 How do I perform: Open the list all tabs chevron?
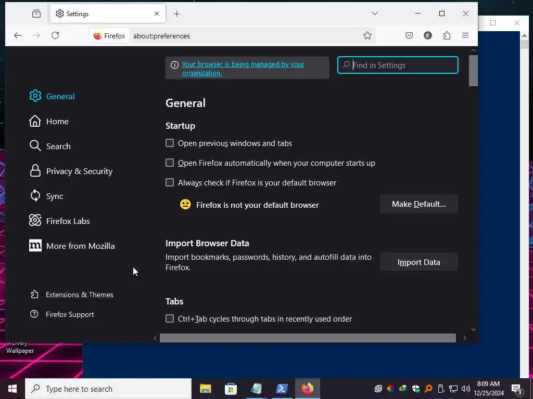(375, 14)
